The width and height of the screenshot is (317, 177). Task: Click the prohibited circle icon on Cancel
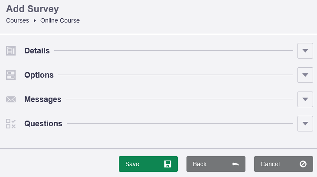pyautogui.click(x=303, y=164)
